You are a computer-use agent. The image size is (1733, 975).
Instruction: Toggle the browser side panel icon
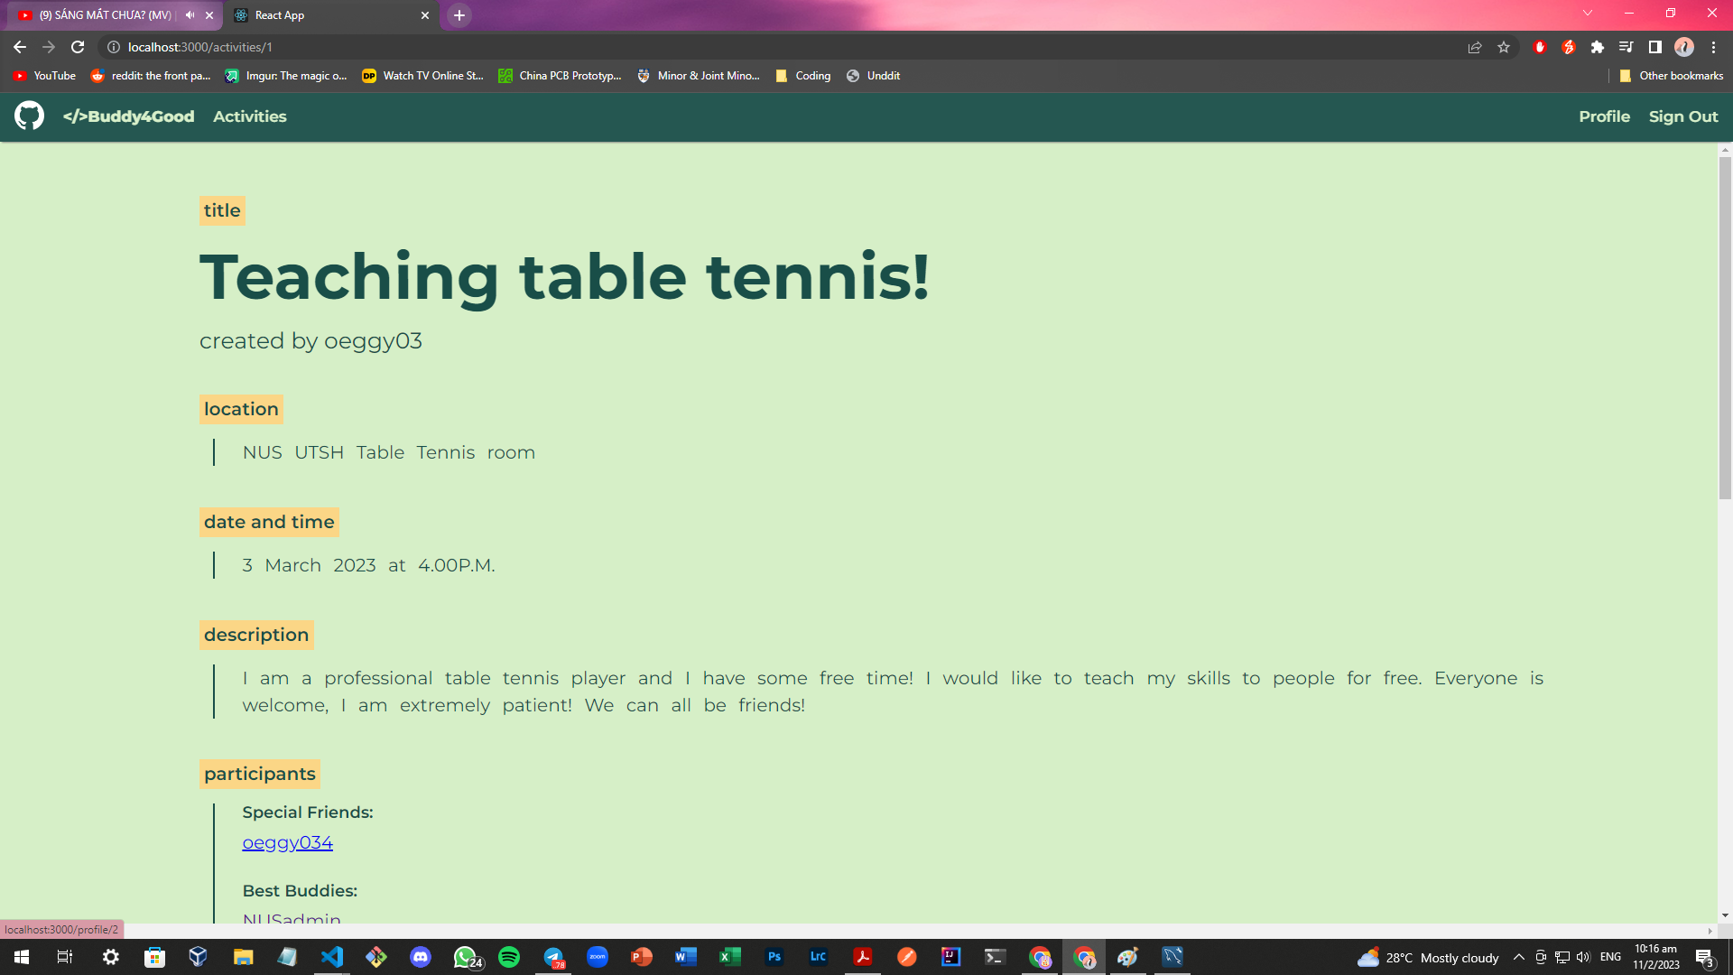pos(1654,47)
